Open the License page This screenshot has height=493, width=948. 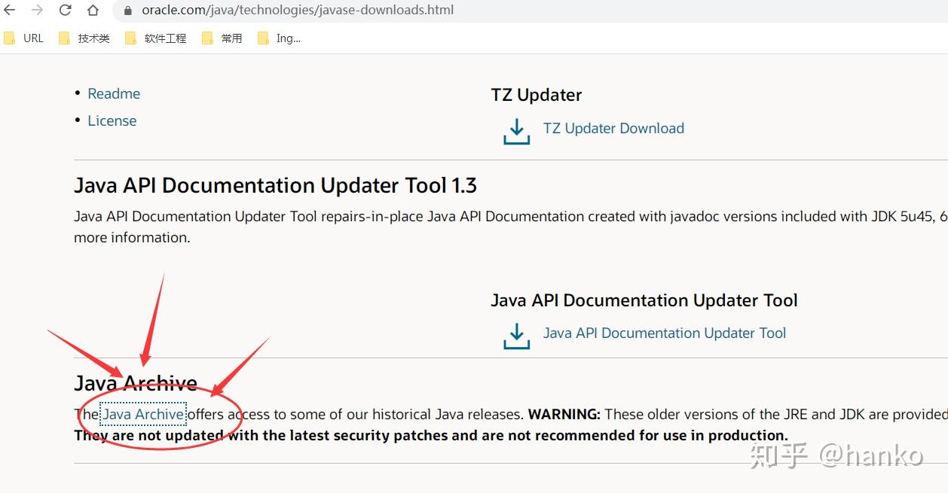(x=112, y=120)
